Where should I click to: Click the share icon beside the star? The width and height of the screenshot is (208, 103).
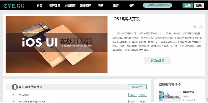[x=201, y=26]
